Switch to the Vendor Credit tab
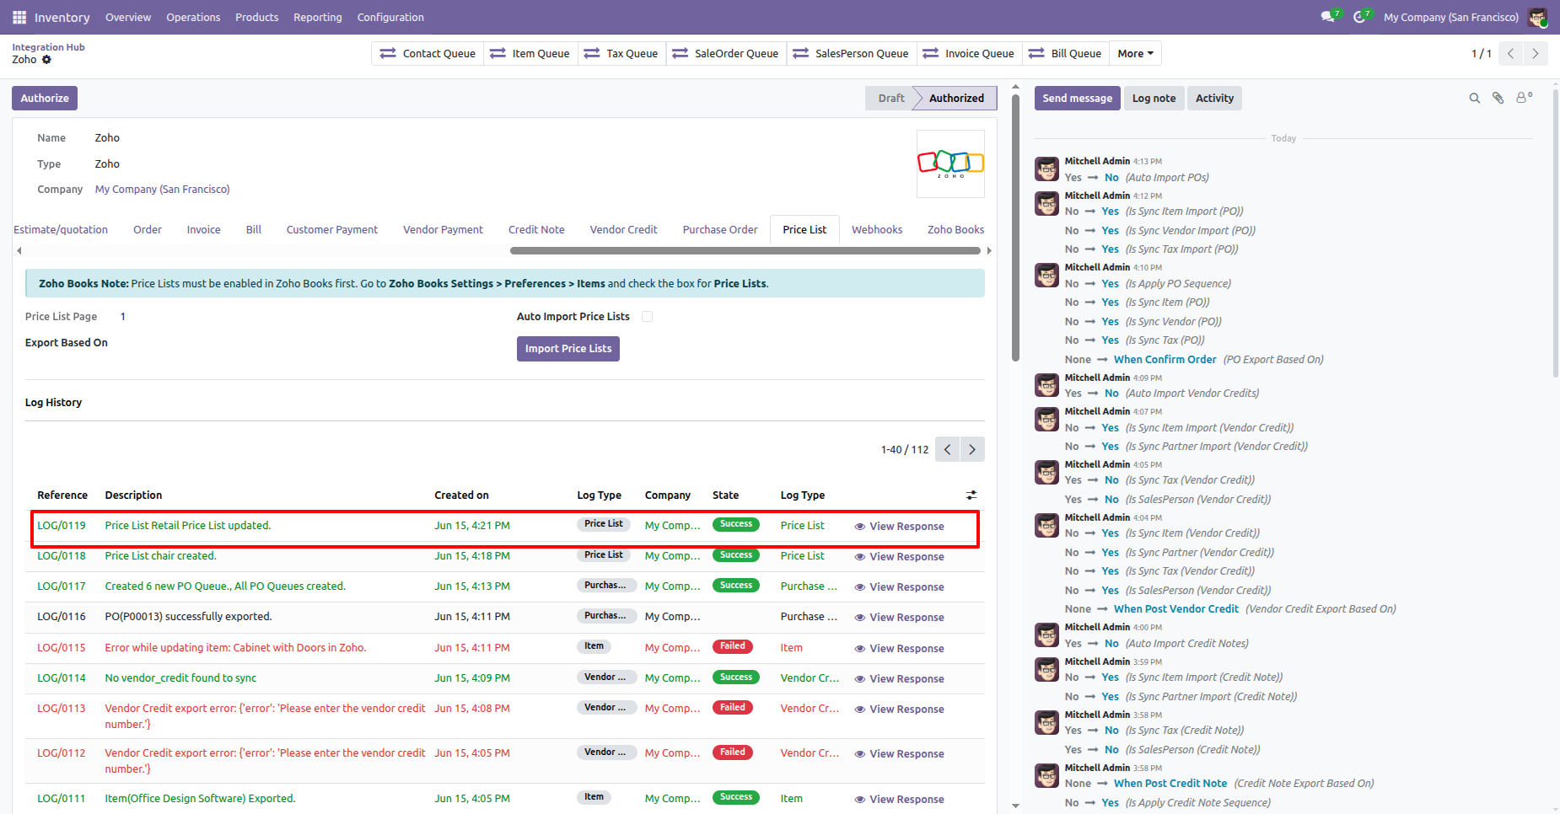1560x814 pixels. tap(623, 230)
